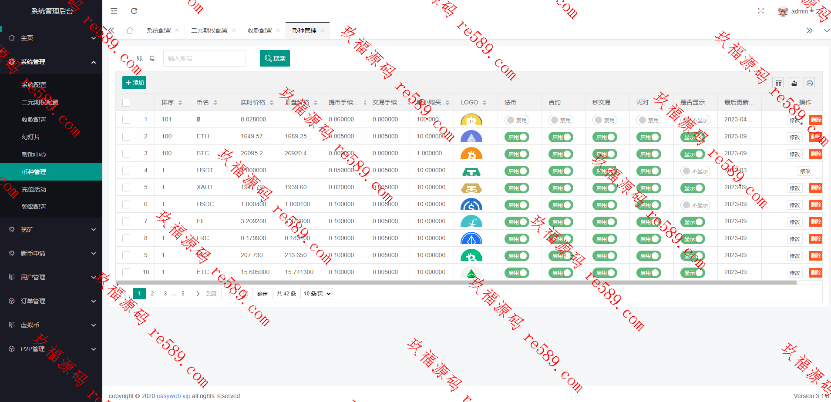Toggle 是否显示 switch for BTC row

[693, 154]
